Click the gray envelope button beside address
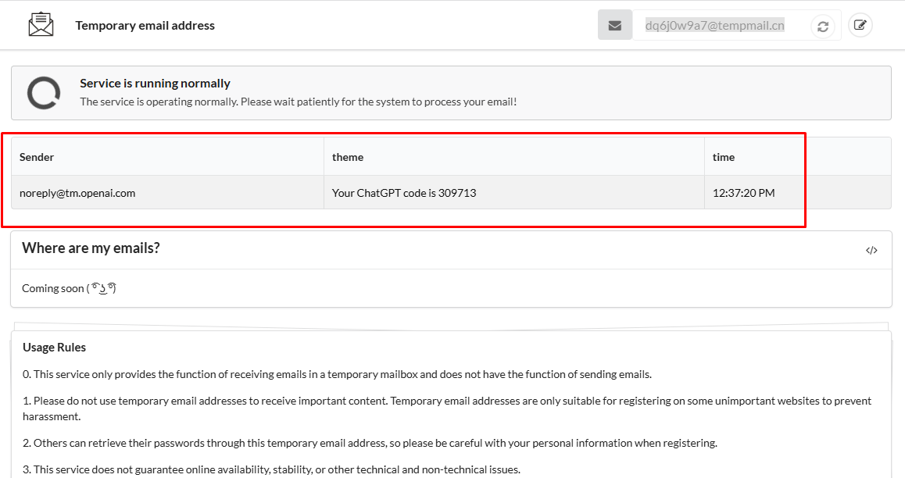This screenshot has width=905, height=478. pyautogui.click(x=615, y=25)
